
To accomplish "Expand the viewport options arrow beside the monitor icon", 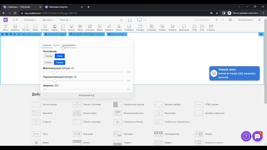I will click(146, 20).
